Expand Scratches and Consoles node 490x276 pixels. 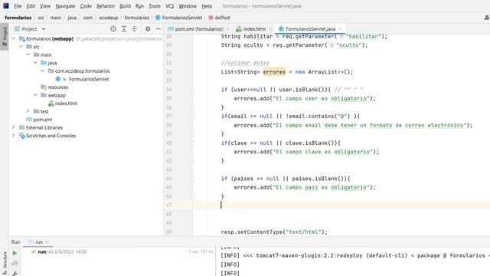click(14, 136)
